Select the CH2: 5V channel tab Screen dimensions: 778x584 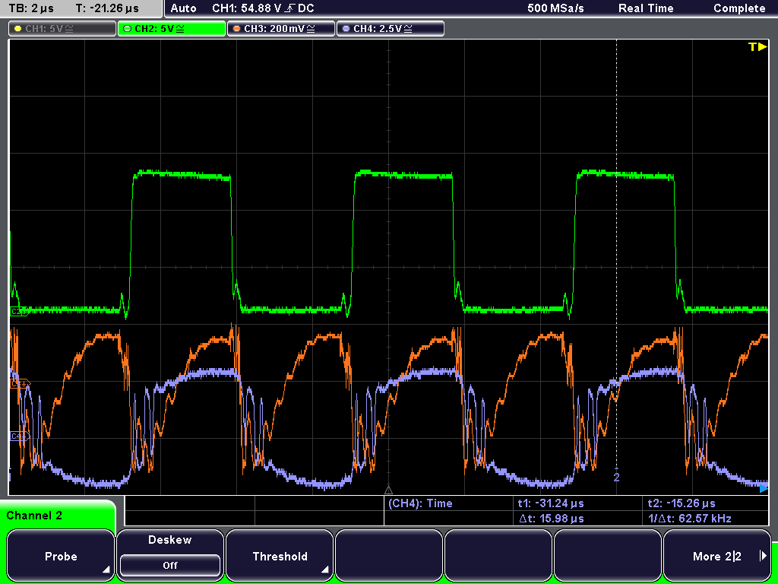pyautogui.click(x=171, y=29)
